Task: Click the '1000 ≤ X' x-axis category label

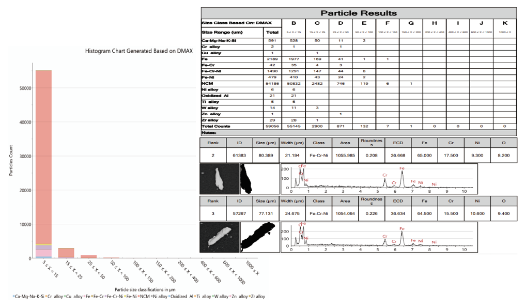Action: tap(253, 268)
